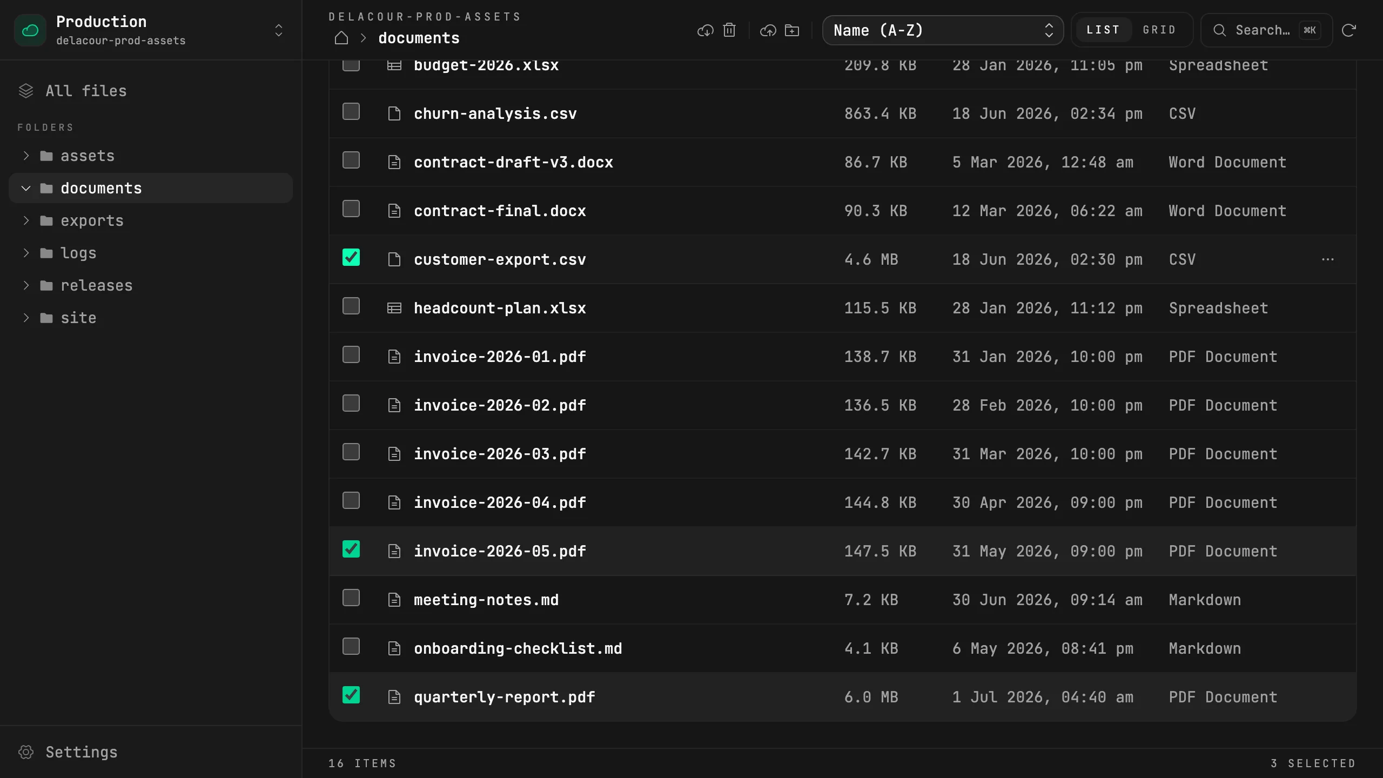Uncheck the invoice-2026-05.pdf checkbox
Screen dimensions: 1383x778
pyautogui.click(x=351, y=549)
